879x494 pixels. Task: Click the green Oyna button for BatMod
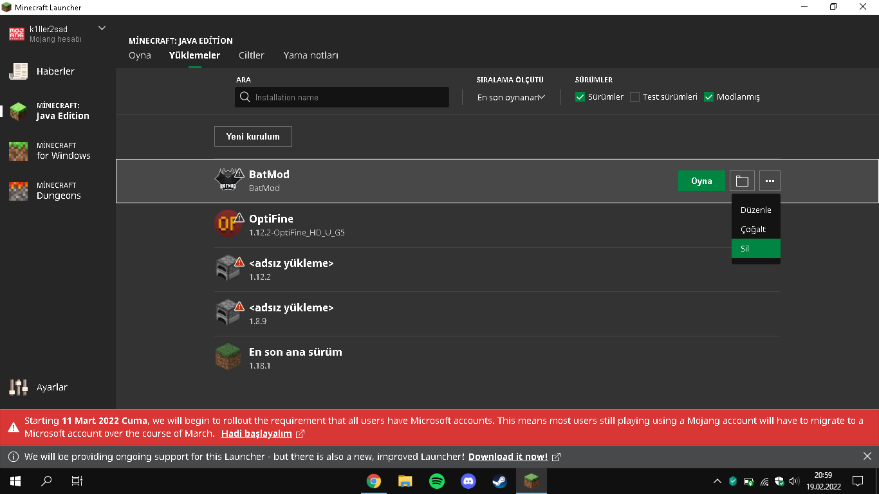pyautogui.click(x=701, y=181)
